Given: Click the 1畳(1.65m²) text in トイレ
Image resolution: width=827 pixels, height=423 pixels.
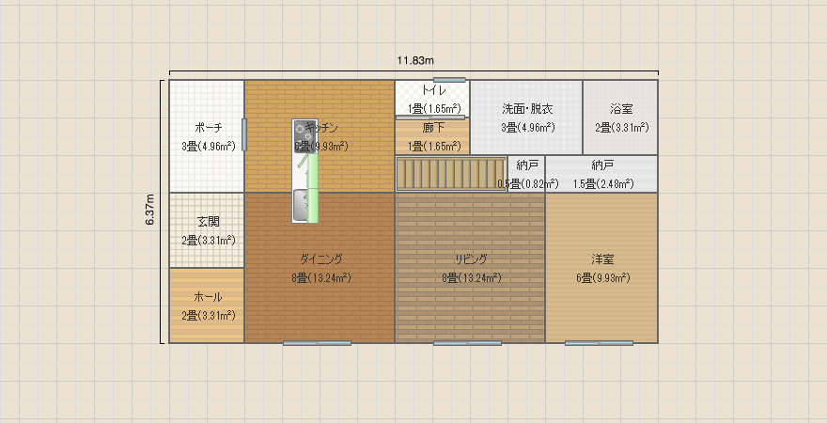Looking at the screenshot, I should coord(434,109).
